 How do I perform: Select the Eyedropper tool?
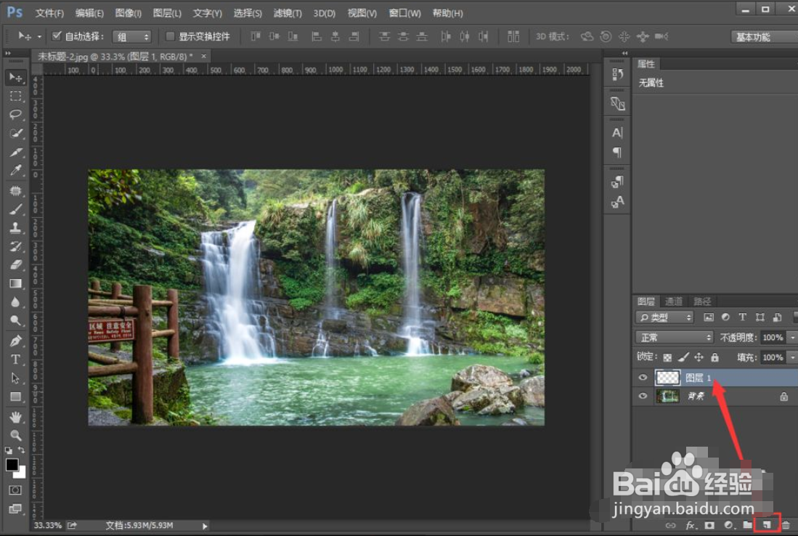15,171
